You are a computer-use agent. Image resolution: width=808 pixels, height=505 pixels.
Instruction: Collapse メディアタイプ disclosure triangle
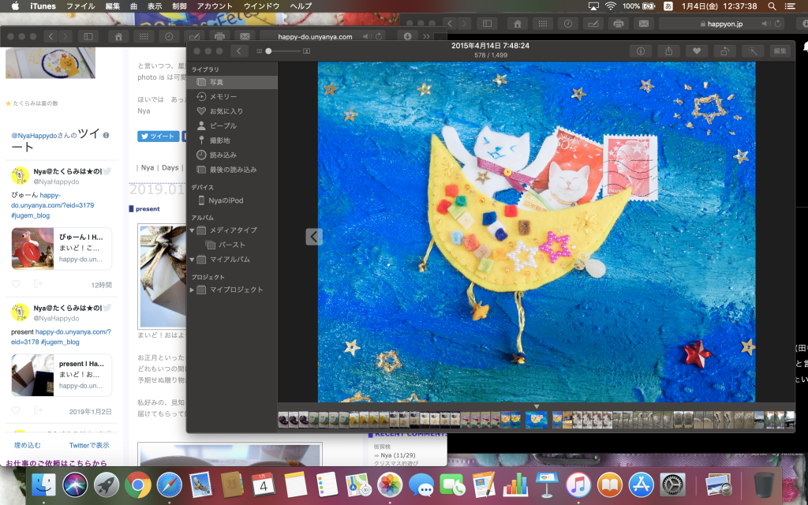click(x=193, y=230)
